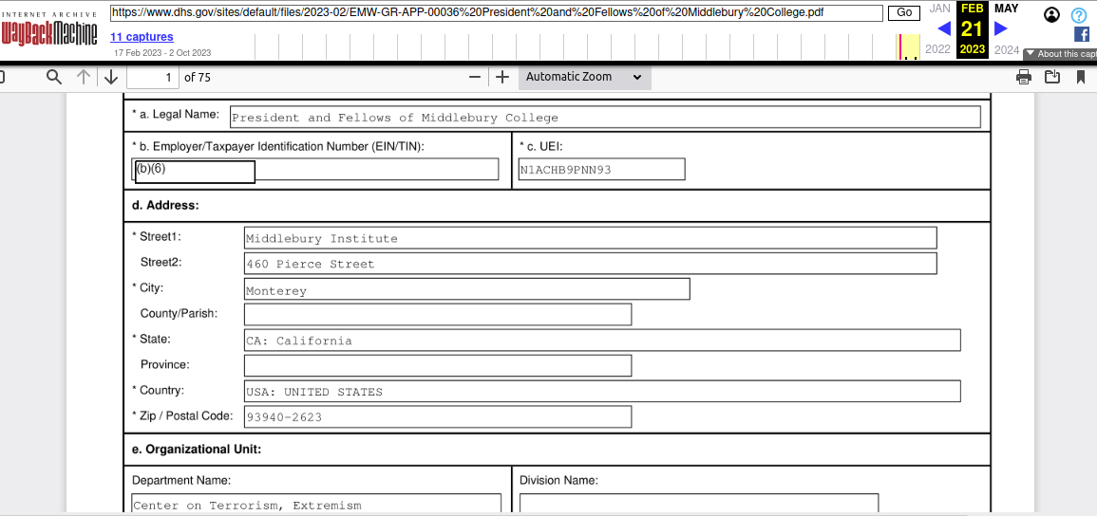Expand the About this capture panel
Screen dimensions: 1097x516
point(1060,54)
